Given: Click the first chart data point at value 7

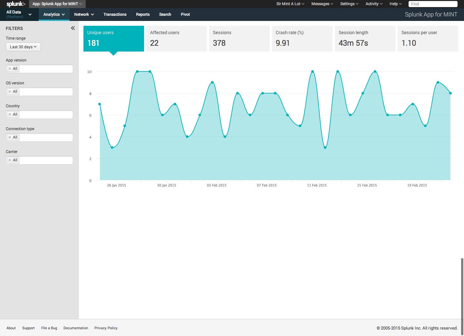Looking at the screenshot, I should point(100,104).
